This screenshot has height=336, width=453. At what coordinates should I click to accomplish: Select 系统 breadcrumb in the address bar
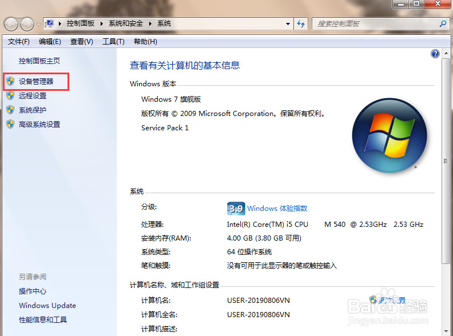tap(164, 23)
